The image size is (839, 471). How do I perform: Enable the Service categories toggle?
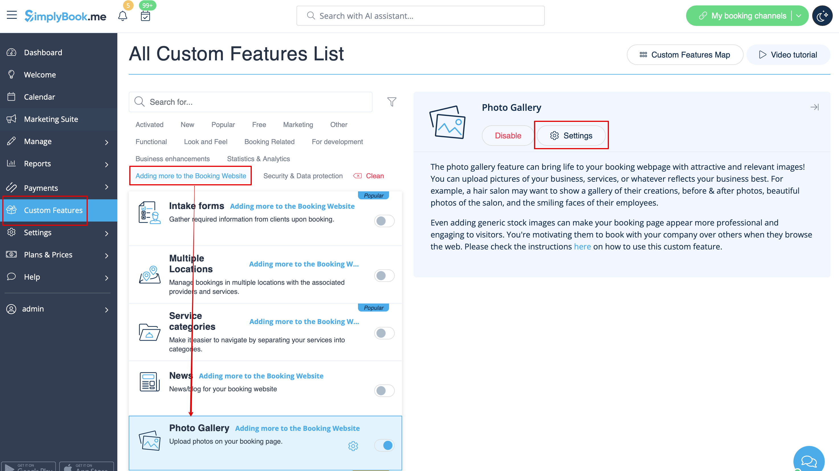[384, 333]
